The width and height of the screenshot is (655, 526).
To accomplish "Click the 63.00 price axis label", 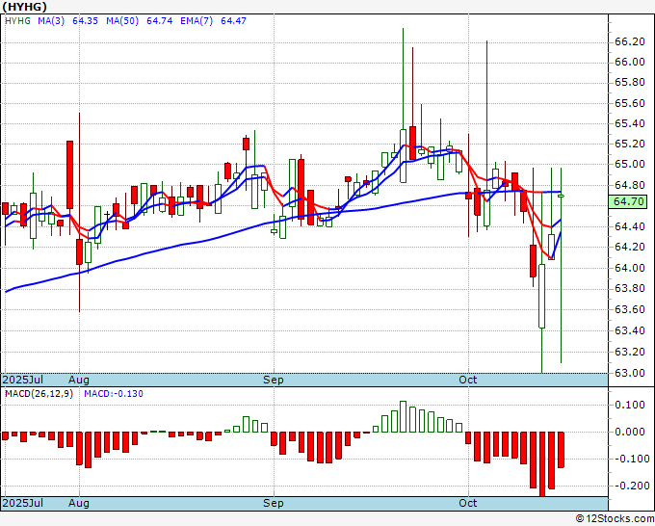I will [x=630, y=373].
